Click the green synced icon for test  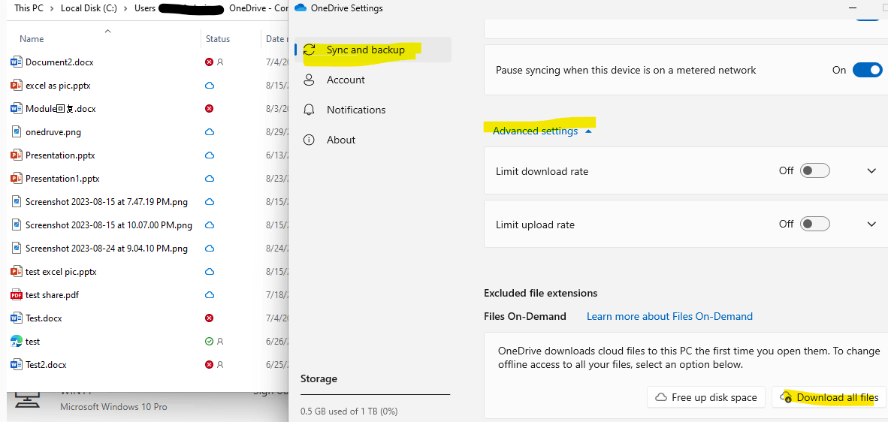[210, 342]
